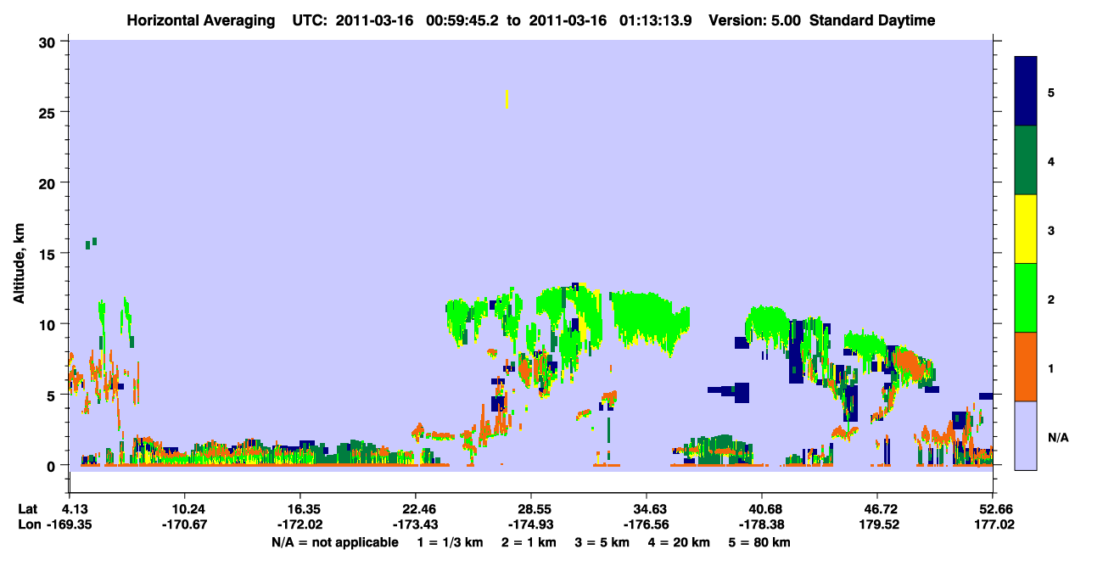1103x566 pixels.
Task: Click the colorbar label 5
Action: (1051, 92)
